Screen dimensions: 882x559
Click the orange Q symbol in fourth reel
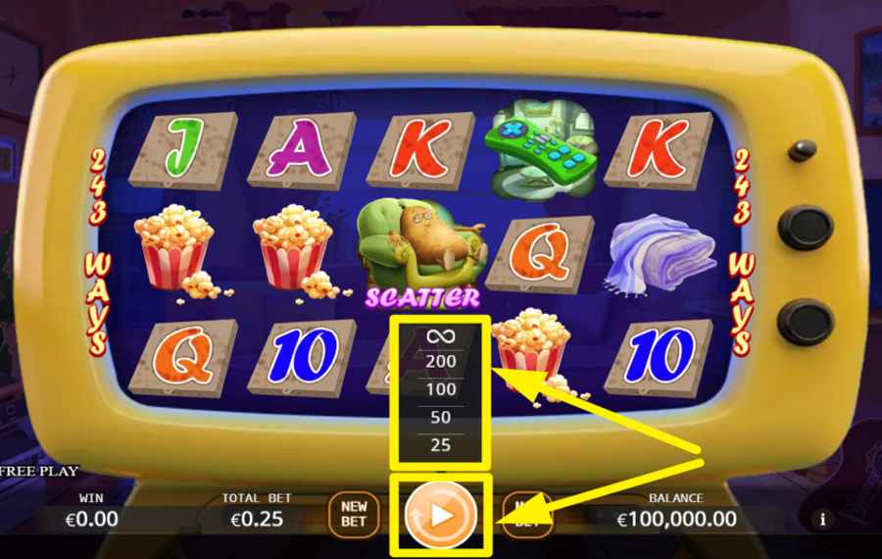click(540, 254)
